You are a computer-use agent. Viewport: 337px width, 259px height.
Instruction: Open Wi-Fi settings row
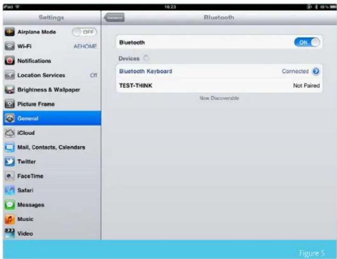tap(52, 46)
